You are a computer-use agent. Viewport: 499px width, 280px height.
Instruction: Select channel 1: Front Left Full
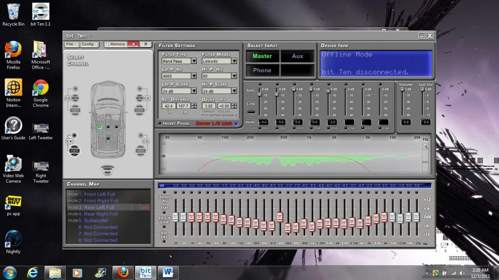point(97,194)
